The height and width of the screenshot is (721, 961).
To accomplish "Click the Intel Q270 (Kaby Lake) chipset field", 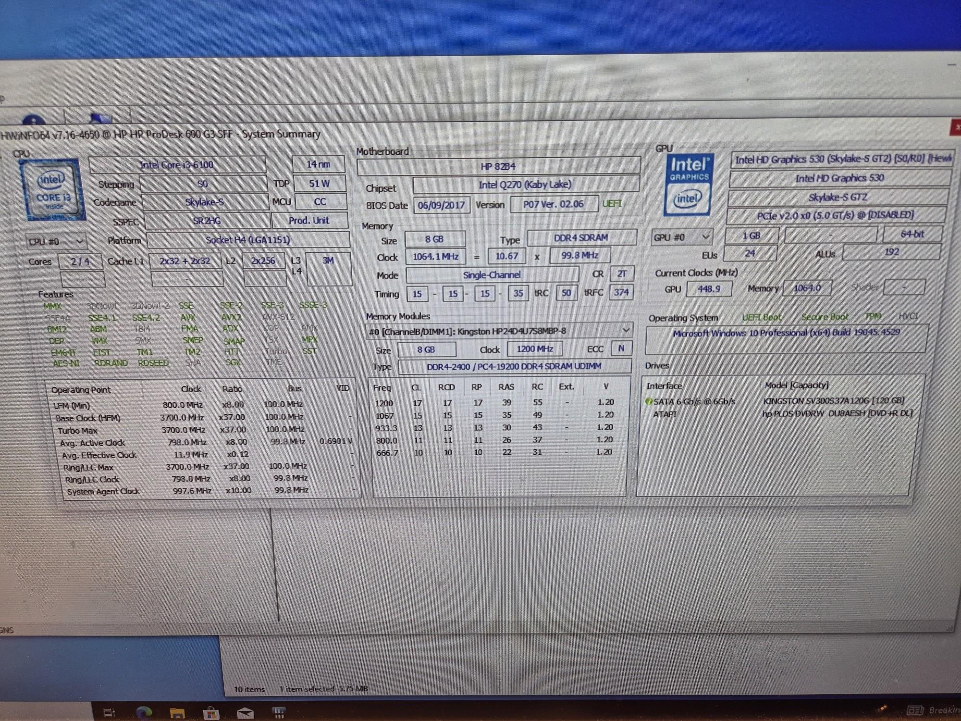I will [525, 185].
